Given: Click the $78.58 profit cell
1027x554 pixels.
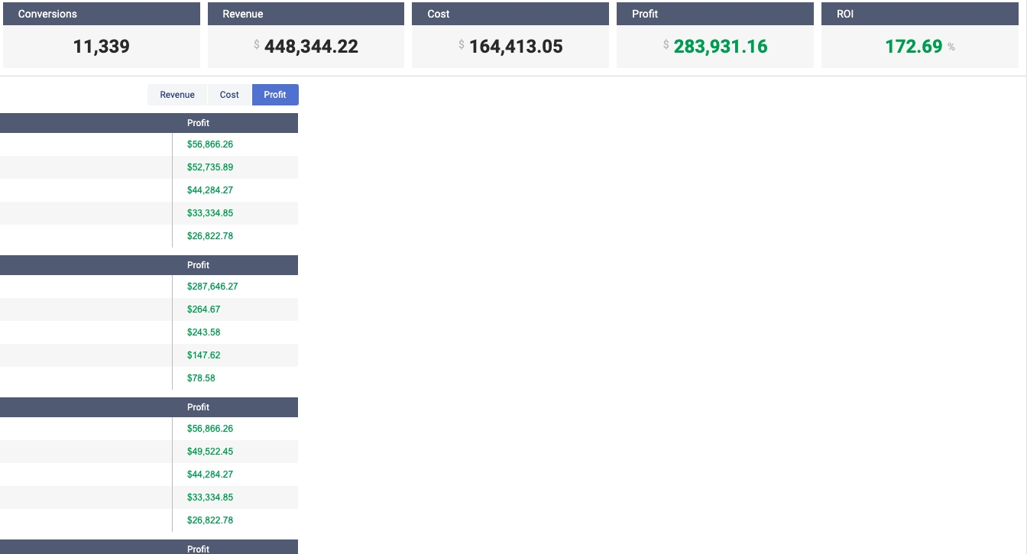Looking at the screenshot, I should pos(201,378).
